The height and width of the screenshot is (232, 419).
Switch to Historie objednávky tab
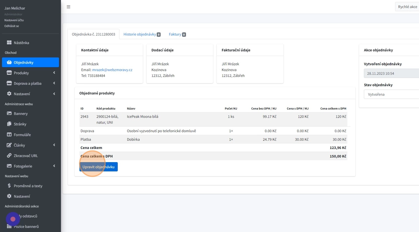(x=140, y=34)
